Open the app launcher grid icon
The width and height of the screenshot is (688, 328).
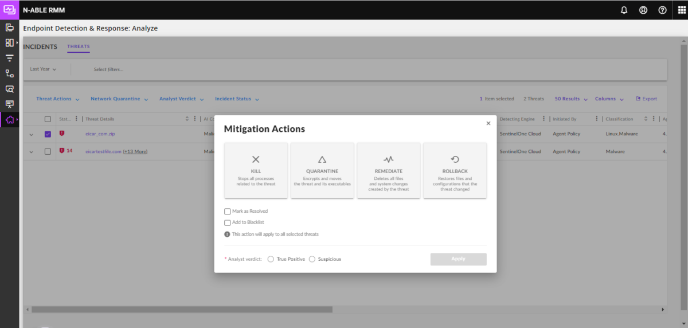pos(682,10)
